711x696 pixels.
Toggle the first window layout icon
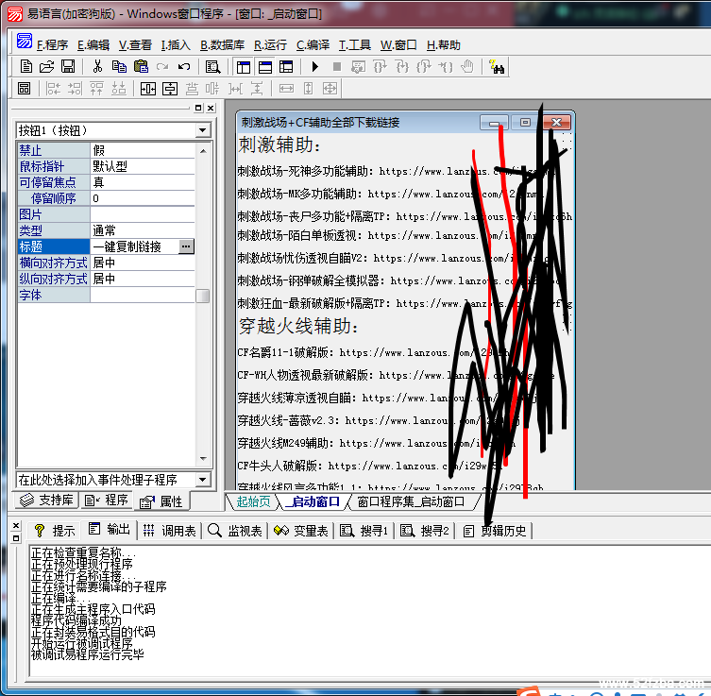point(244,67)
